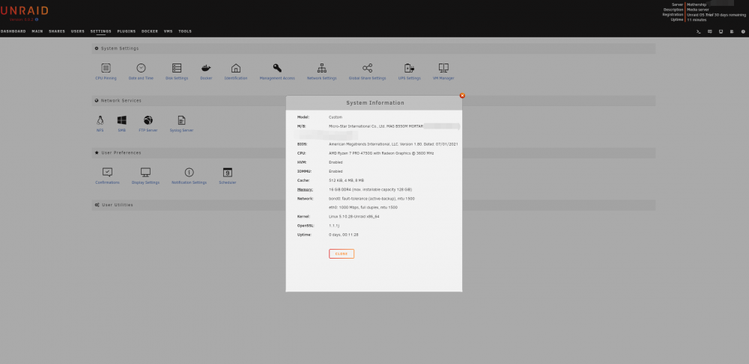The width and height of the screenshot is (749, 364).
Task: Open Scheduler preferences
Action: (x=228, y=176)
